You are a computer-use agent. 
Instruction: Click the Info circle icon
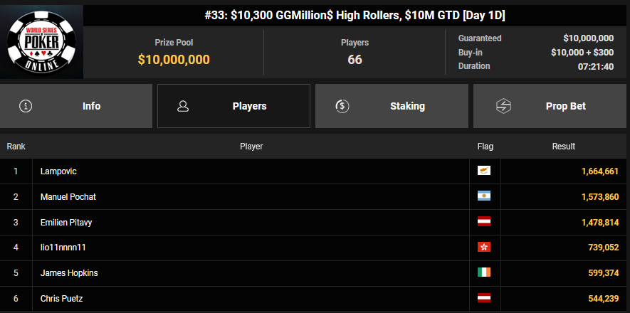click(26, 106)
